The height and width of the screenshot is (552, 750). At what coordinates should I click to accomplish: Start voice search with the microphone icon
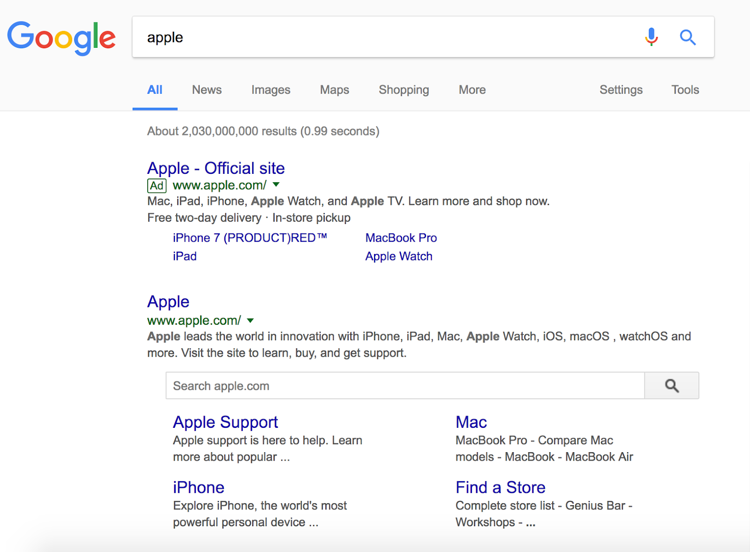(x=651, y=37)
